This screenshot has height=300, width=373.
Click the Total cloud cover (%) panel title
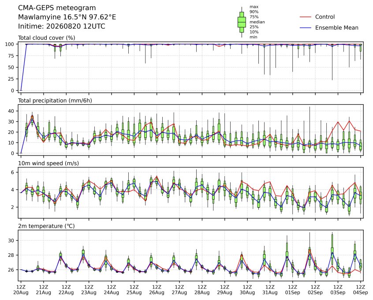click(x=47, y=38)
